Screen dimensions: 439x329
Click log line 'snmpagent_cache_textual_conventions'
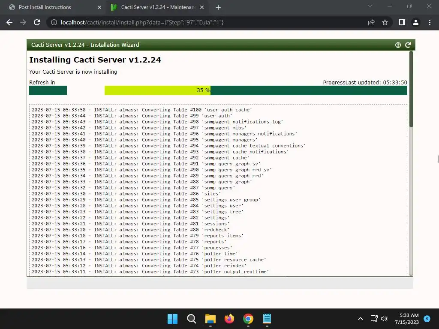(168, 146)
